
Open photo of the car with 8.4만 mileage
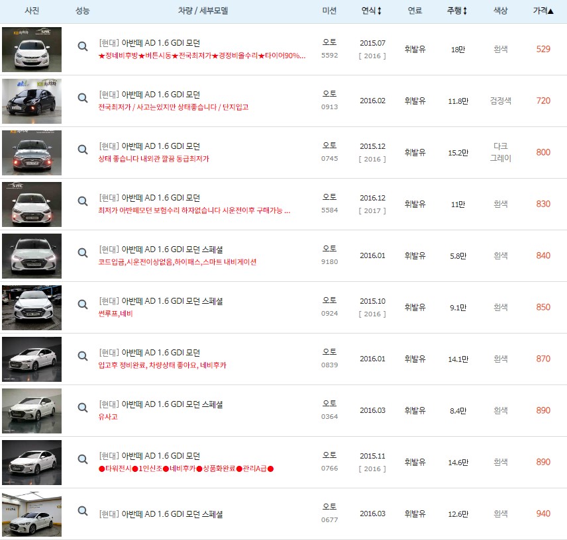pyautogui.click(x=32, y=411)
